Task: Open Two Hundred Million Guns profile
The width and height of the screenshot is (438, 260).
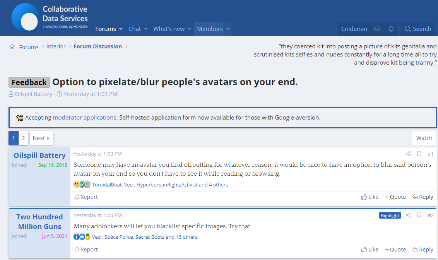Action: (40, 221)
